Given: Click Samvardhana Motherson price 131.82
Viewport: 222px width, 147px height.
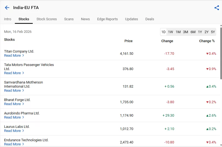Looking at the screenshot, I should coord(128,87).
